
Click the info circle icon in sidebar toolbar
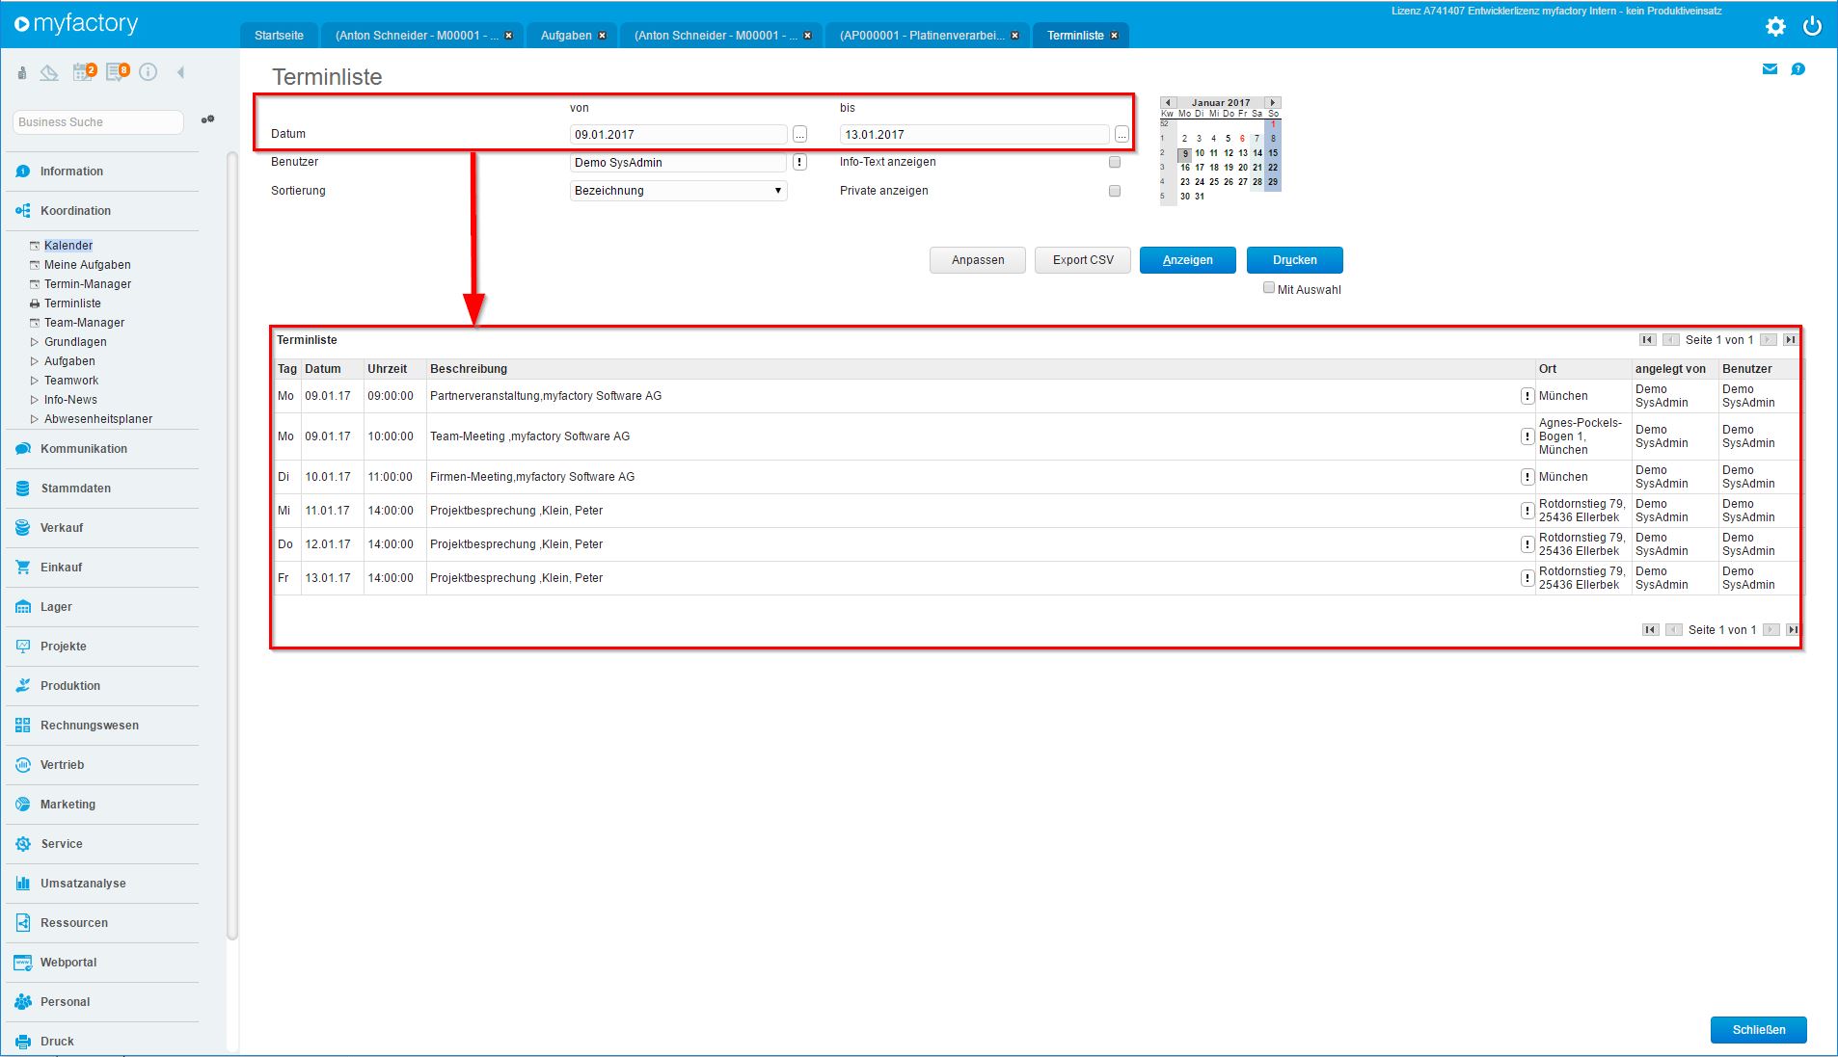click(148, 72)
